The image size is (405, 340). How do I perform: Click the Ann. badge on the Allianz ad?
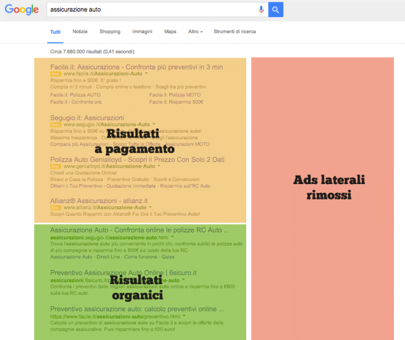tap(55, 207)
